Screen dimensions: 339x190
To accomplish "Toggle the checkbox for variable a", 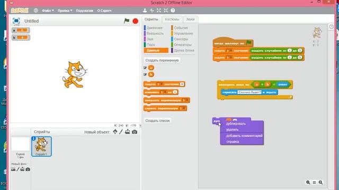I will [x=145, y=68].
